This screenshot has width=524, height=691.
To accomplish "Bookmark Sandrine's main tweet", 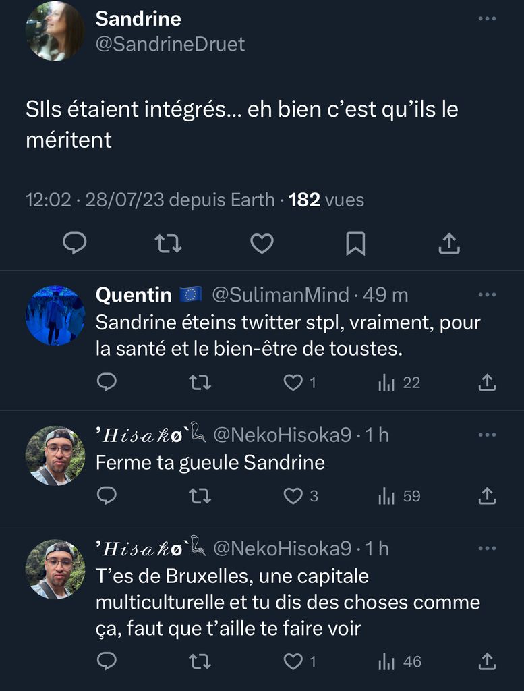I will [355, 243].
